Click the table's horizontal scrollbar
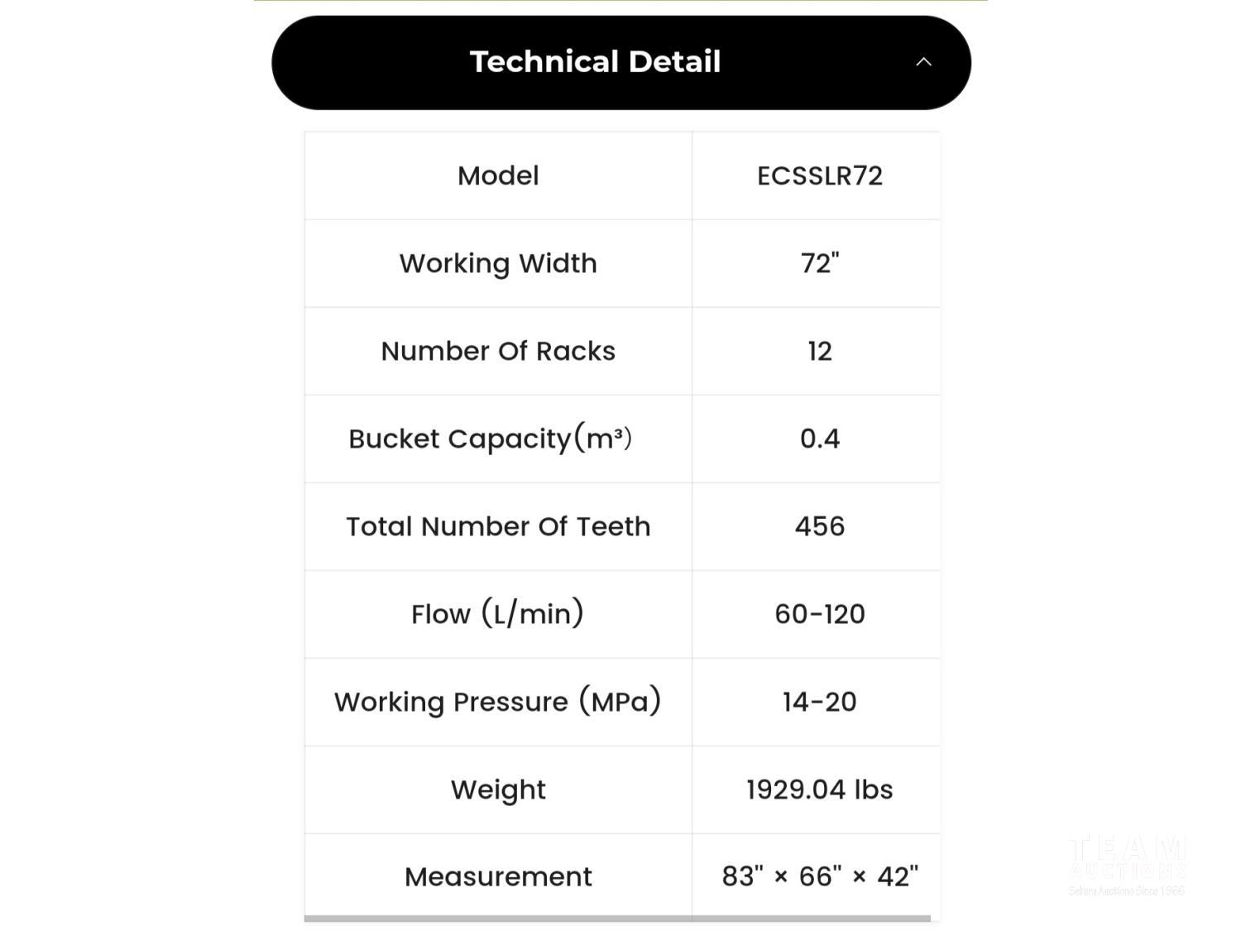This screenshot has width=1241, height=931. (x=617, y=918)
